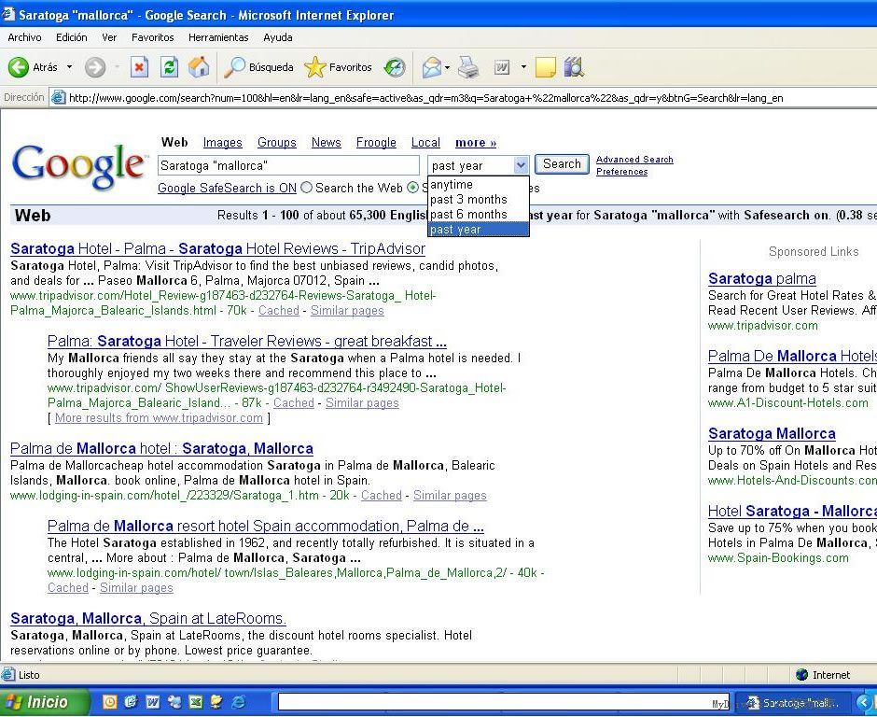The width and height of the screenshot is (877, 717).
Task: Pick 'past 6 months' option in dropdown
Action: (x=468, y=215)
